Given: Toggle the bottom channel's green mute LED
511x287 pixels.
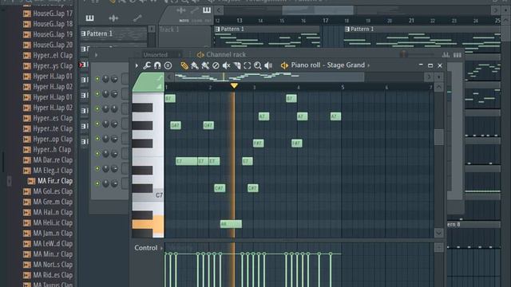Looking at the screenshot, I should point(97,183).
